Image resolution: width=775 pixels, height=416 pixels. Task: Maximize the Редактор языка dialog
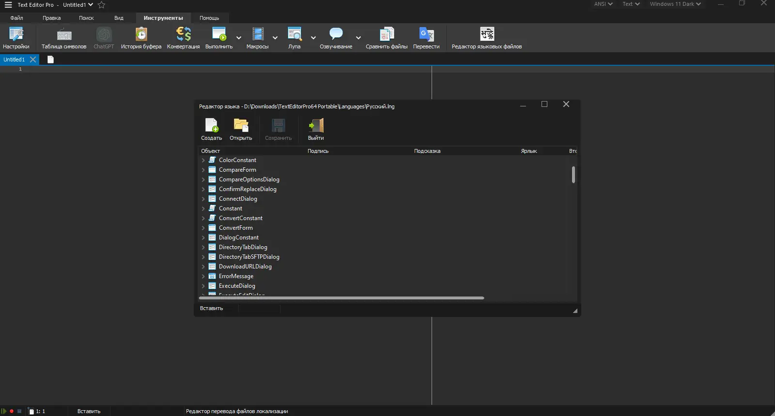point(544,104)
